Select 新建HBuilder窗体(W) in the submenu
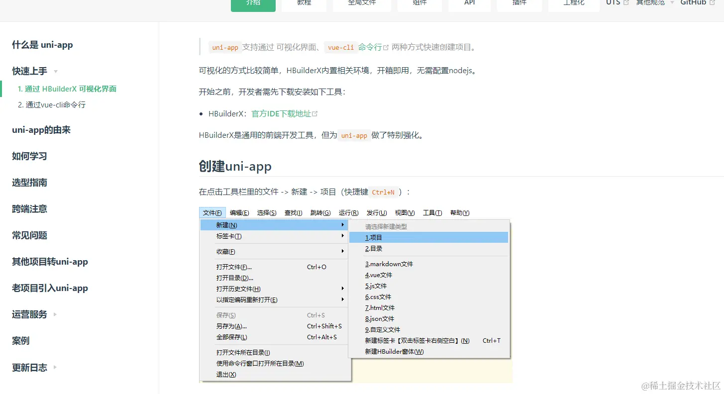Screen dimensions: 724x394 pos(429,352)
